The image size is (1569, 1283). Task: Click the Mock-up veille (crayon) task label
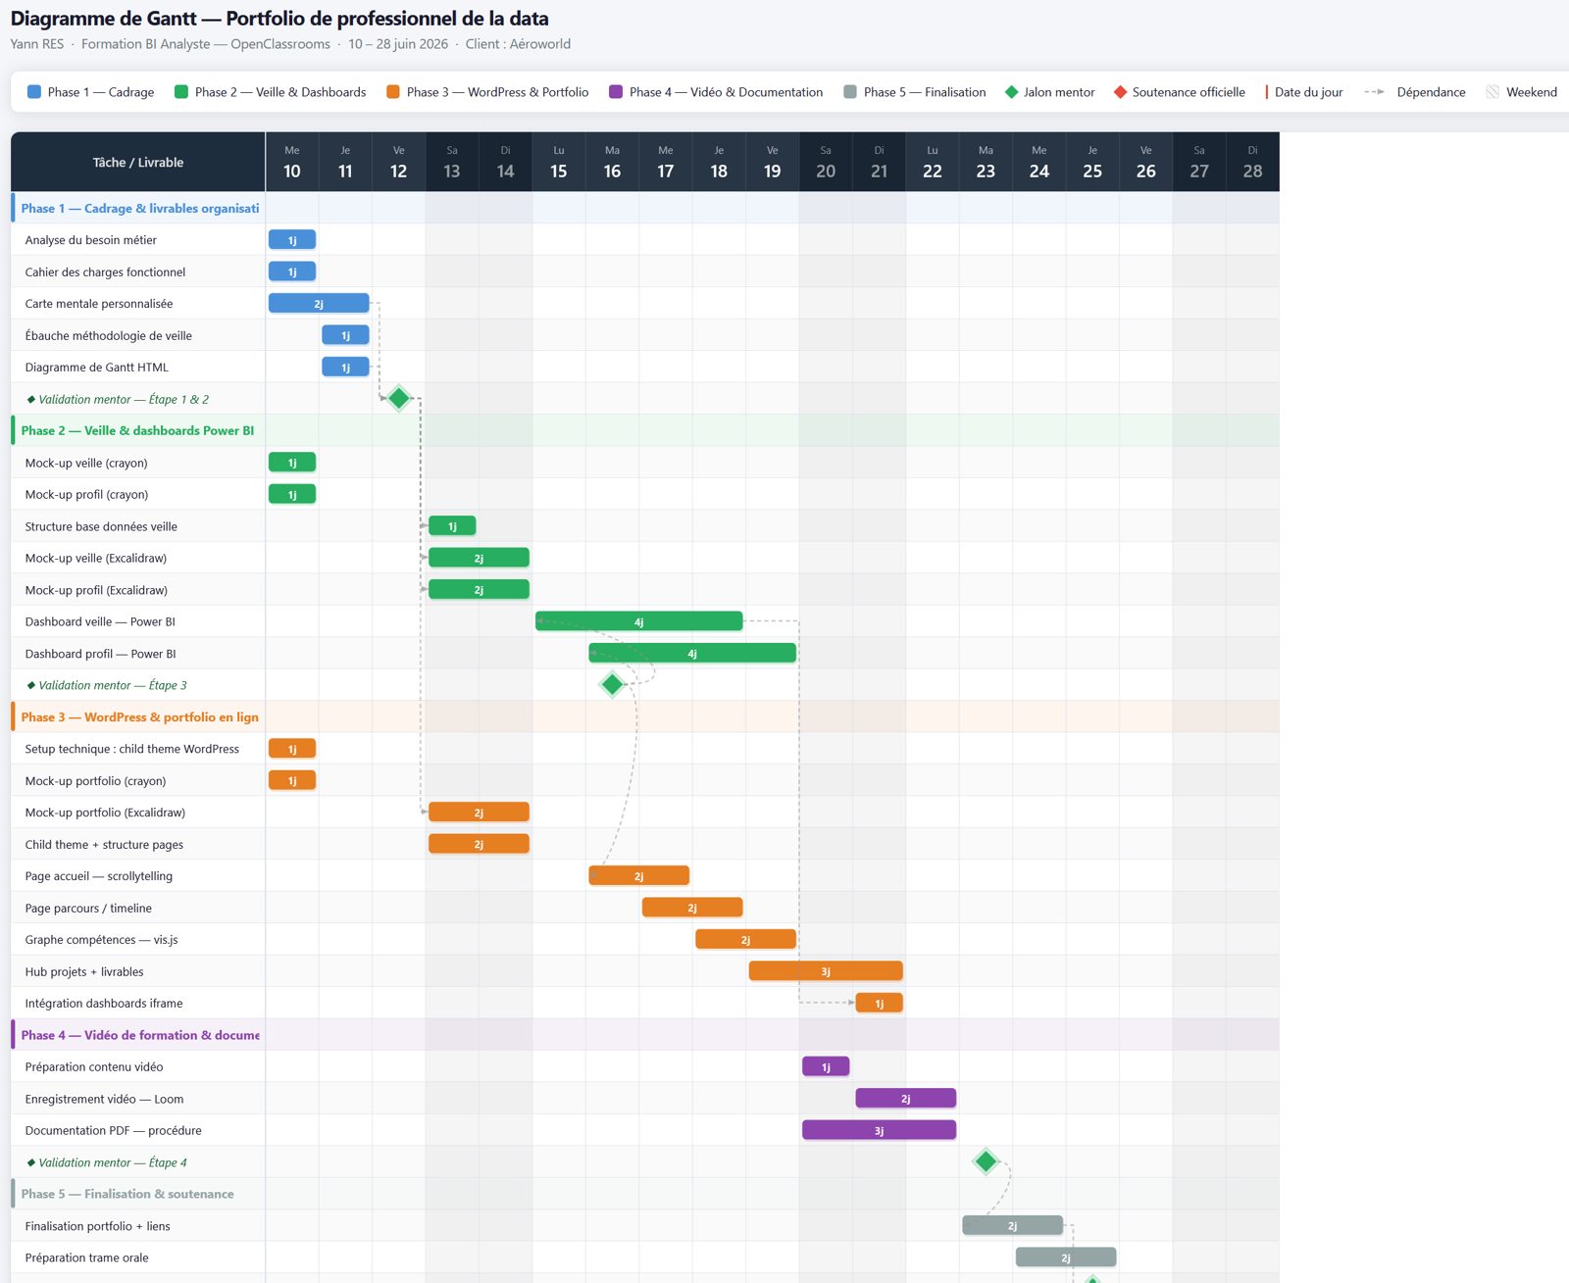click(86, 463)
